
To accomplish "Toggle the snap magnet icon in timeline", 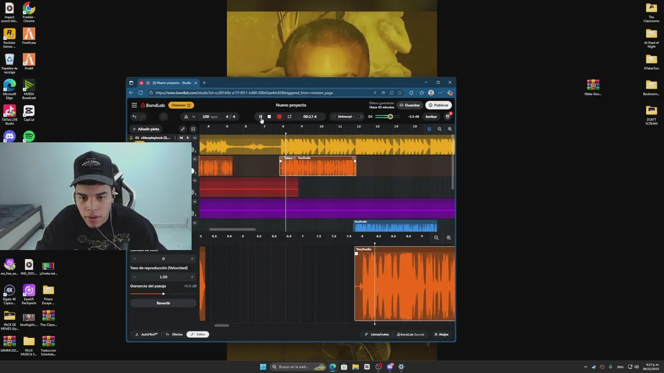I will (x=429, y=129).
